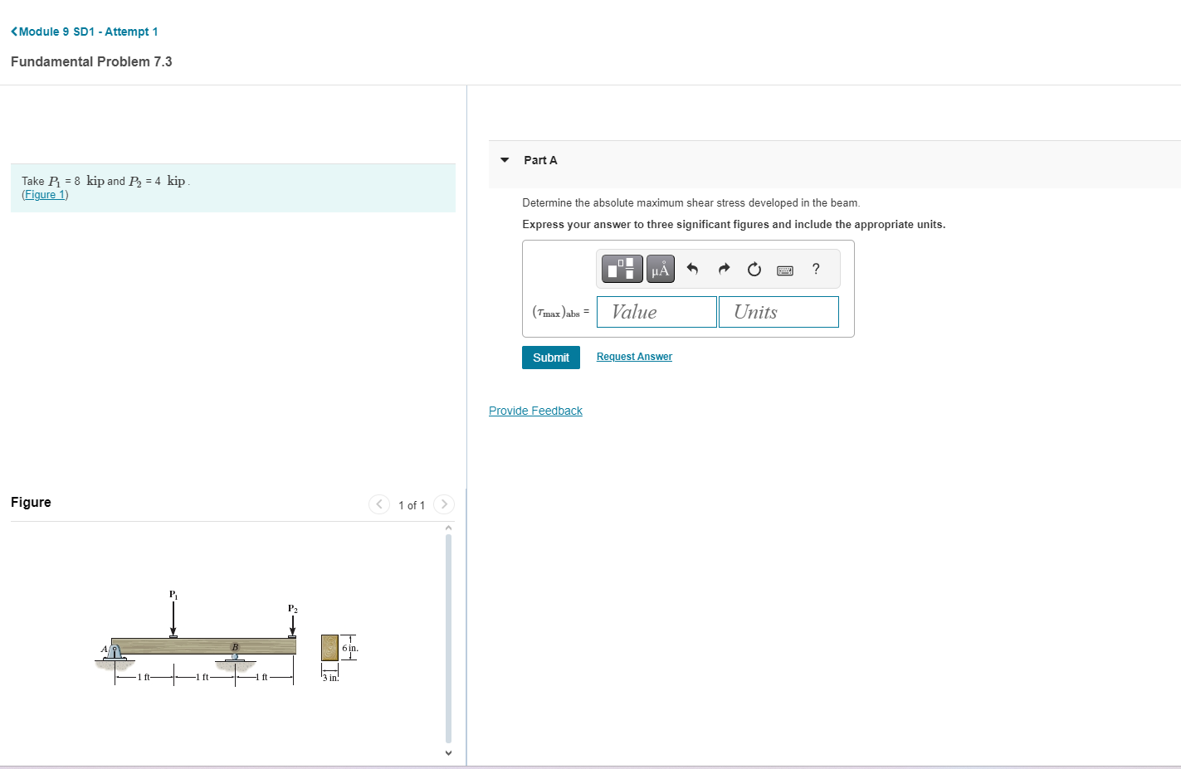
Task: Click the back chevron before Module 9 SD1
Action: click(x=13, y=31)
